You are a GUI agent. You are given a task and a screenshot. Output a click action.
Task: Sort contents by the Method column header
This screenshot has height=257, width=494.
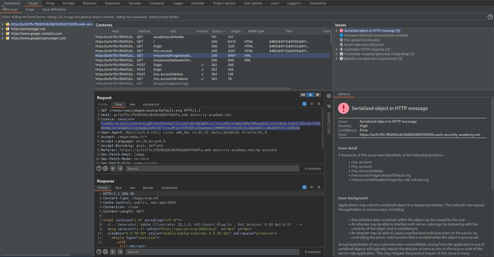tap(144, 31)
